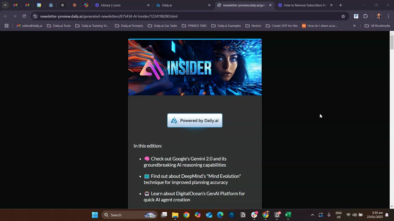394x221 pixels.
Task: Open the Daily.ai Tools bookmark folder
Action: (59, 26)
